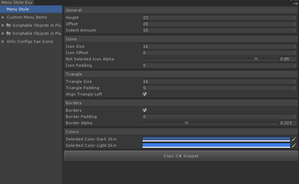The image size is (299, 184).
Task: Select the Menu Style item
Action: (x=31, y=9)
